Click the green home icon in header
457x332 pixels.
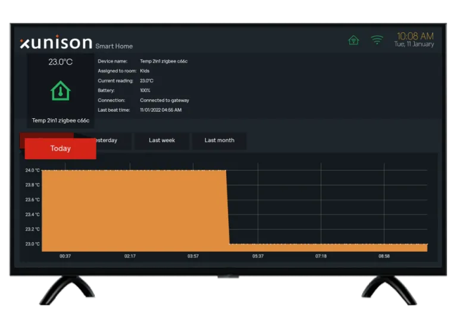[x=353, y=40]
